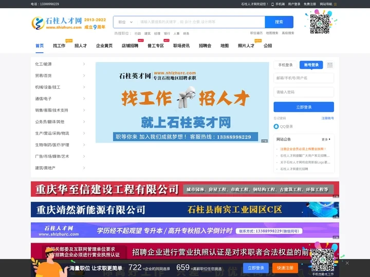Viewport: 370px width, 277px height.
Task: Click the 忘记密码 link
Action: (x=280, y=118)
